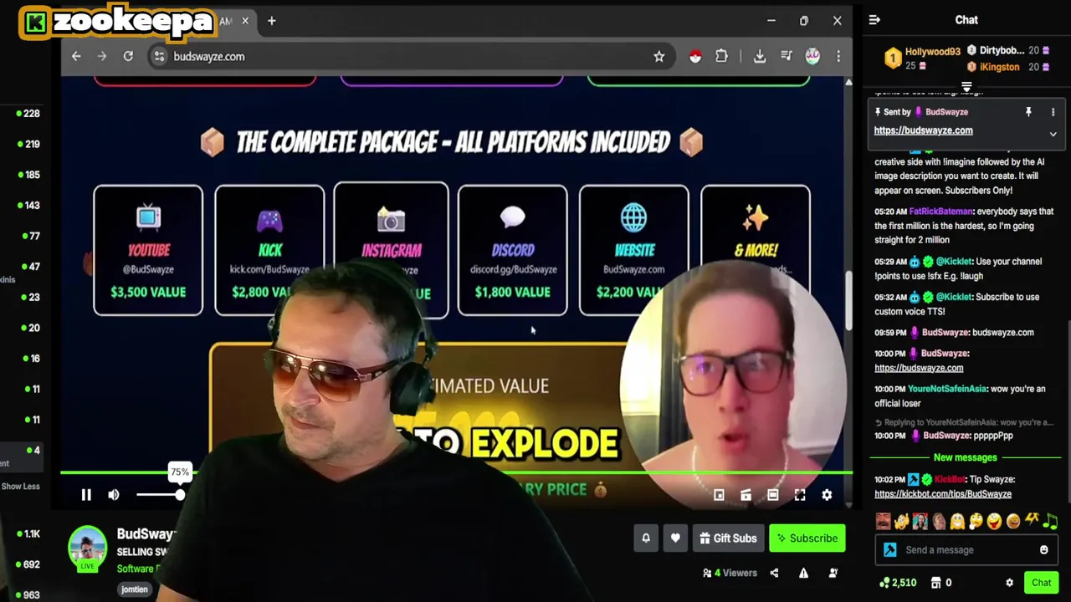Click the Gift Subs button
Image resolution: width=1071 pixels, height=602 pixels.
pos(728,538)
